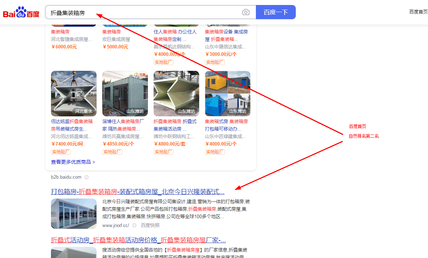Click the www.jrxxf.cc/ site address
The width and height of the screenshot is (428, 258).
click(116, 225)
